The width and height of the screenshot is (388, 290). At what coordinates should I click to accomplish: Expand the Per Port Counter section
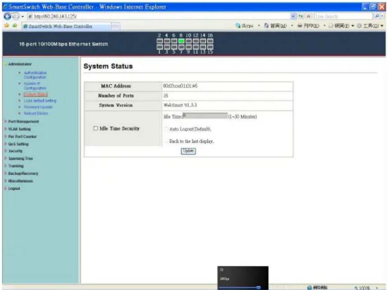point(22,136)
